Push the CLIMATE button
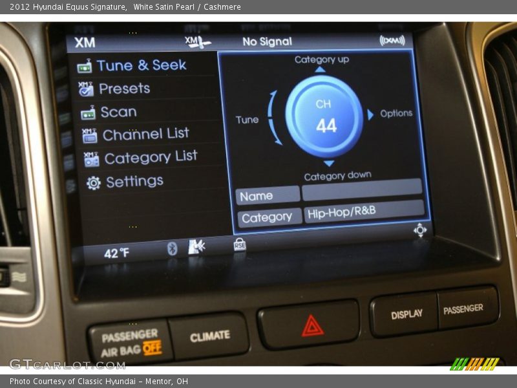Viewport: 517px width, 388px height. pos(209,336)
